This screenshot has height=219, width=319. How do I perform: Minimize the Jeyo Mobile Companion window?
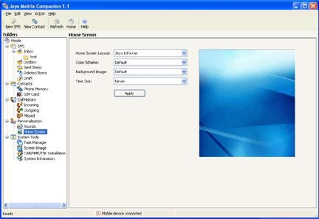296,6
